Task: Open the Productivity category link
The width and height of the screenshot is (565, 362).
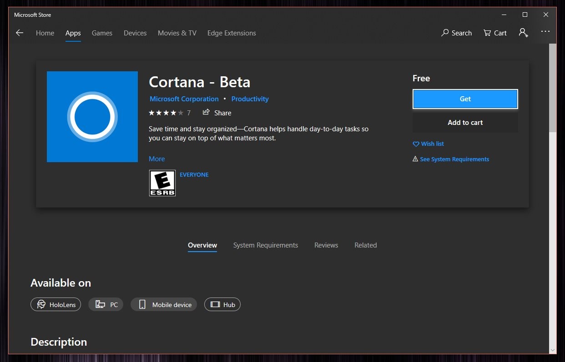Action: (250, 99)
